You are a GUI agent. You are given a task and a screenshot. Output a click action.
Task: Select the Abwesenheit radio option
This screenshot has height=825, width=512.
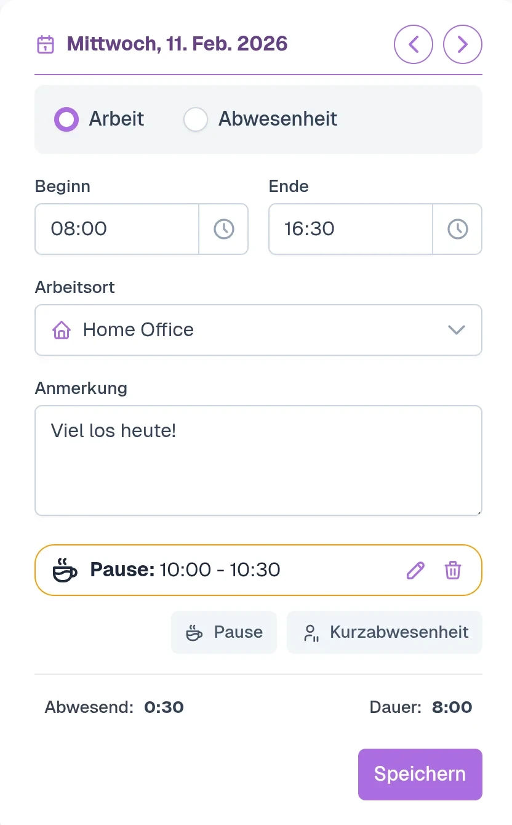tap(196, 119)
